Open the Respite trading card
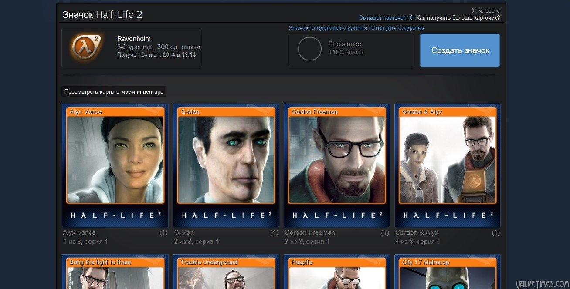The image size is (570, 289). (x=336, y=272)
